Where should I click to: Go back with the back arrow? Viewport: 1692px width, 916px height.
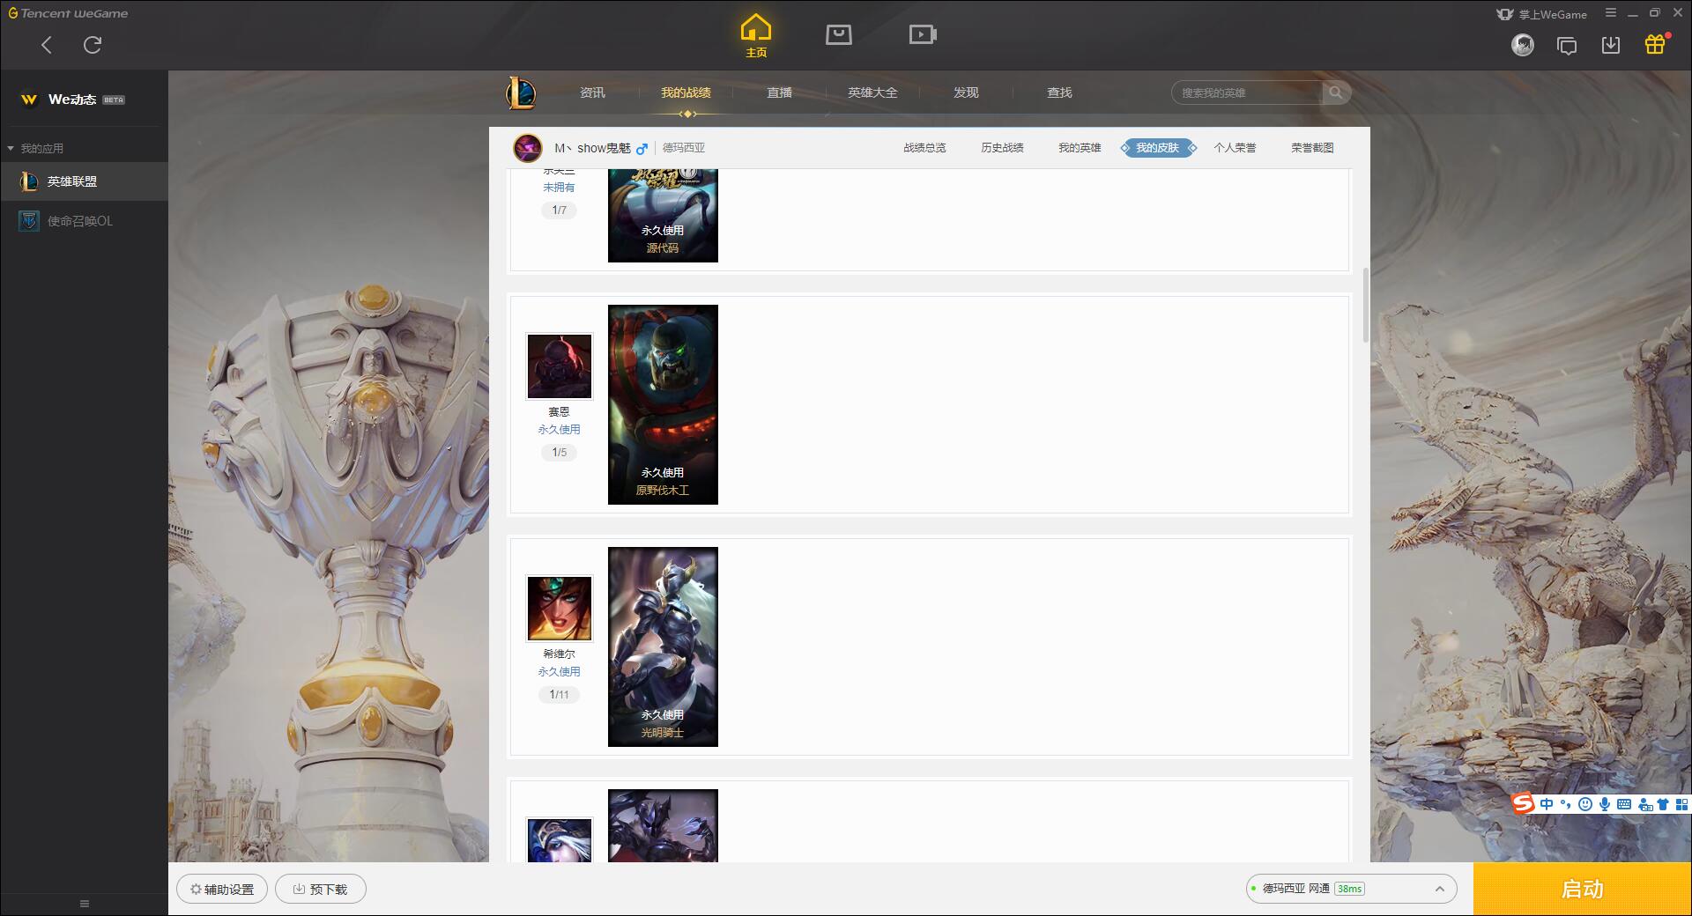(47, 45)
